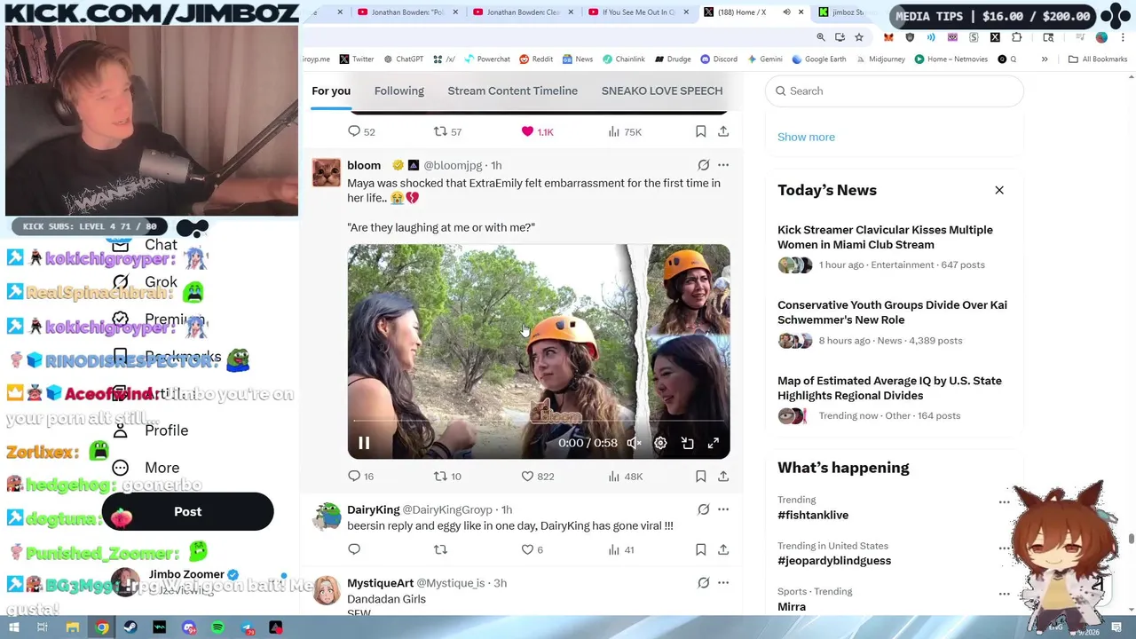Open Windows Start menu
The height and width of the screenshot is (639, 1136).
click(x=13, y=627)
